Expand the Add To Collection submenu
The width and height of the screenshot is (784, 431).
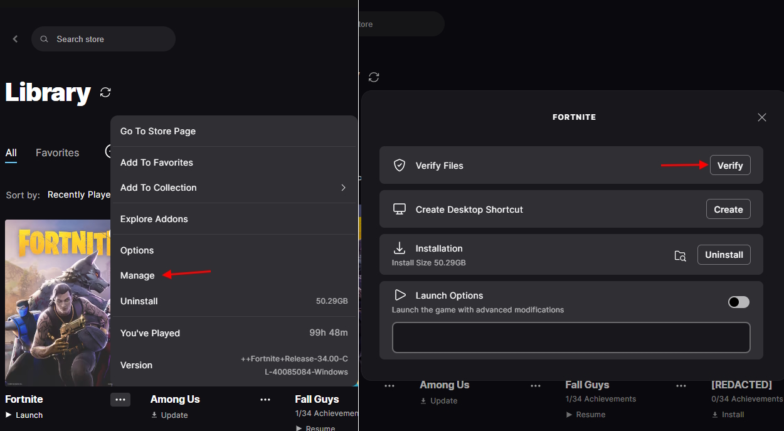pyautogui.click(x=343, y=188)
